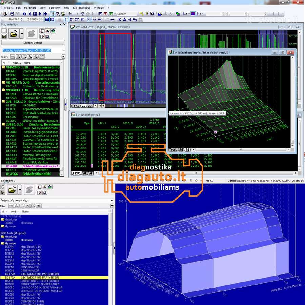Toggle the side-by-side view blue icon
305x305 pixels.
click(52, 19)
